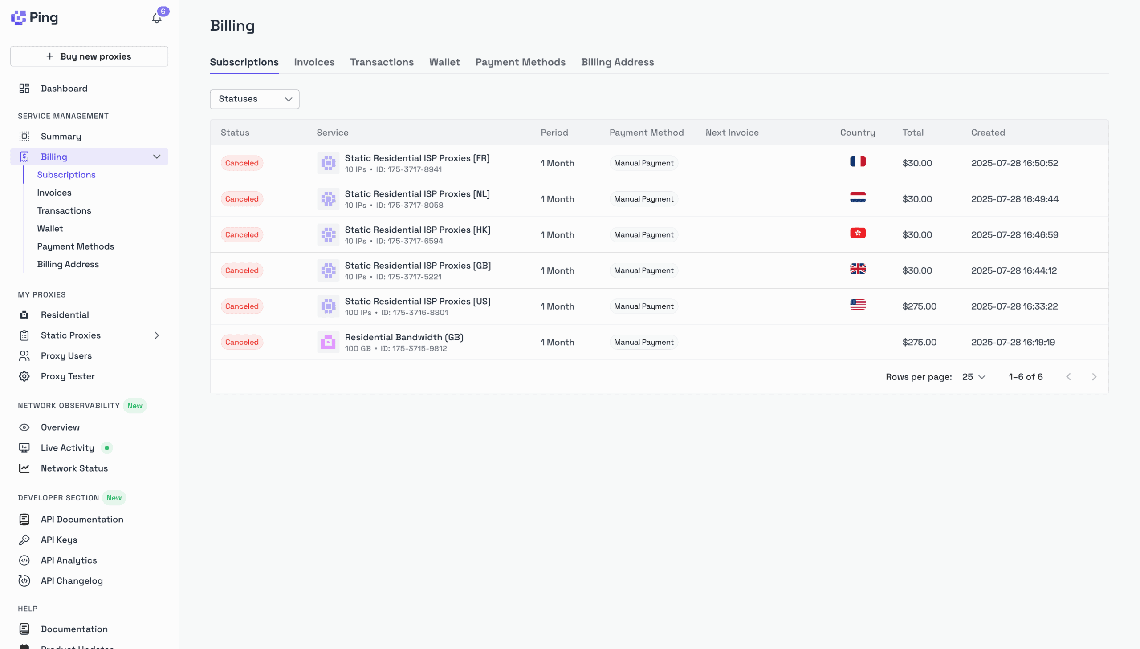The width and height of the screenshot is (1140, 649).
Task: Click the Ping logo icon
Action: 19,18
